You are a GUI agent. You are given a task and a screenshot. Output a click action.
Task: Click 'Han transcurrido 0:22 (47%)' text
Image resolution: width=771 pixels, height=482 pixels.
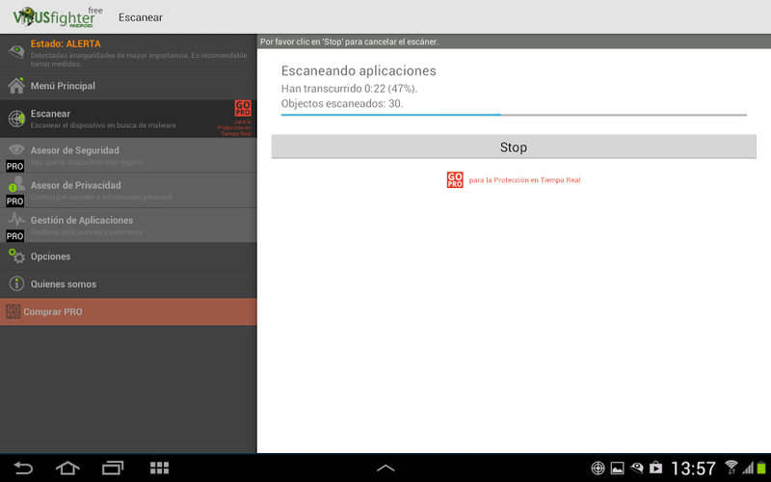coord(349,89)
